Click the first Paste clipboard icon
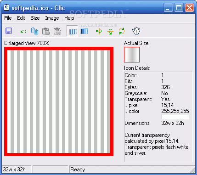Screen dimensions: 197x175 coord(46,31)
